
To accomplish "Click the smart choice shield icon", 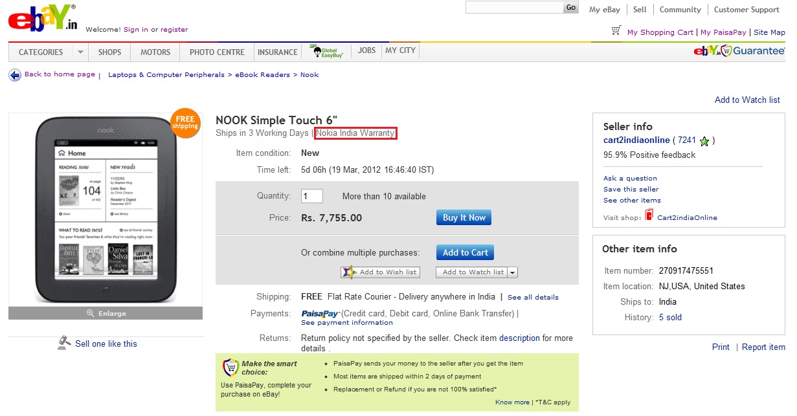I will pos(230,367).
